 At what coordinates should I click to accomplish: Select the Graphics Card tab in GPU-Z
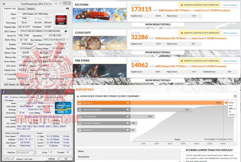[x=10, y=9]
